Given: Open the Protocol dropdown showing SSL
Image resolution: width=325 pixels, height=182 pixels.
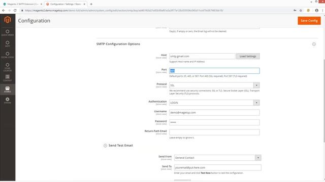Looking at the screenshot, I should click(214, 85).
